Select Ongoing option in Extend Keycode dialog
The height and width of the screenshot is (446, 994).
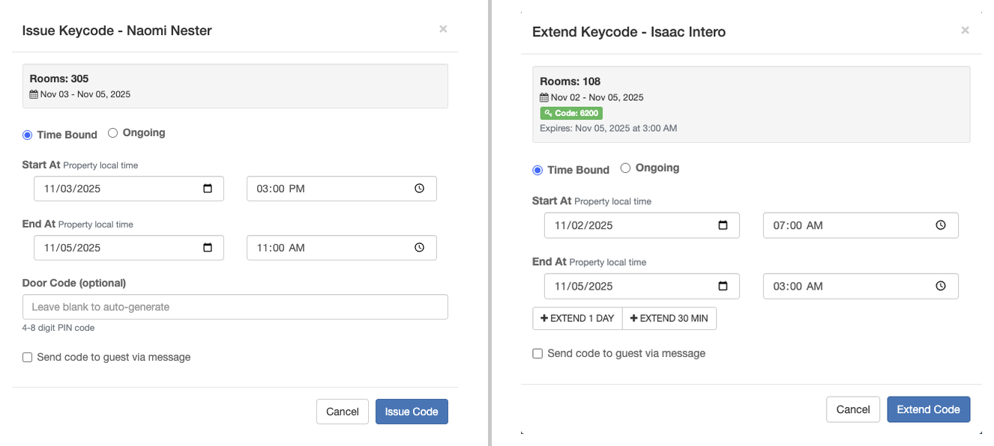tap(626, 168)
